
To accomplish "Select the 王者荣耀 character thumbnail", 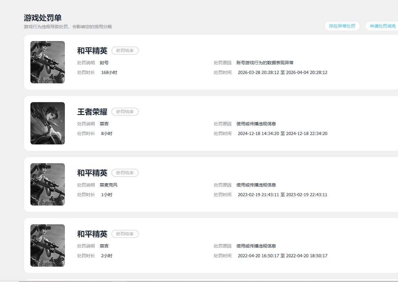I will tap(48, 123).
